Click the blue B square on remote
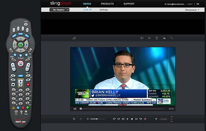Screen dimensions: 206x131 pyautogui.click(x=18, y=108)
